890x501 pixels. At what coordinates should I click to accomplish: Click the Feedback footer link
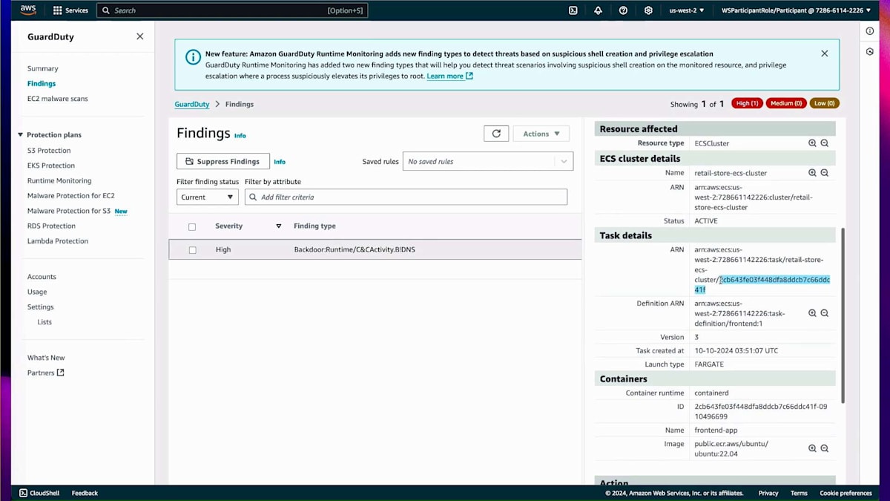click(85, 493)
